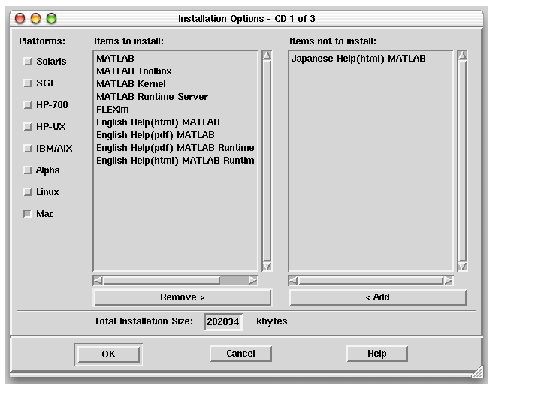Click the up arrow of the not-to-install list's scrollbar
544x395 pixels.
462,56
